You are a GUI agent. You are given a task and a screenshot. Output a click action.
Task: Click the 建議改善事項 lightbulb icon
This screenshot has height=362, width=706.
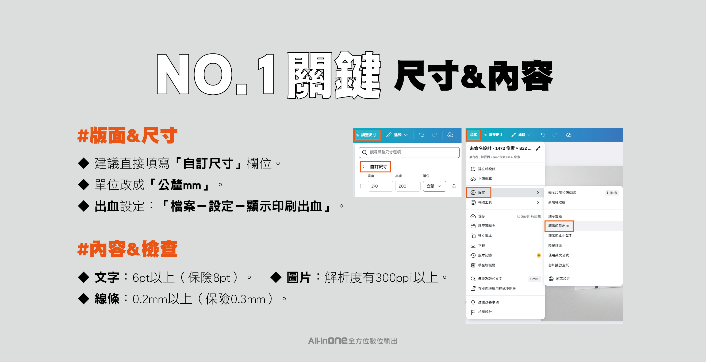[473, 302]
